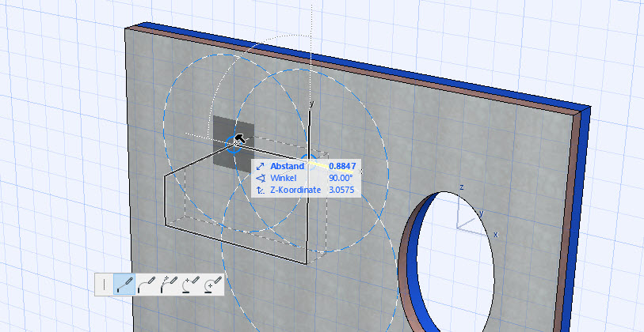Select the highlighted straight segment drawing option
This screenshot has height=332, width=644.
coord(124,285)
